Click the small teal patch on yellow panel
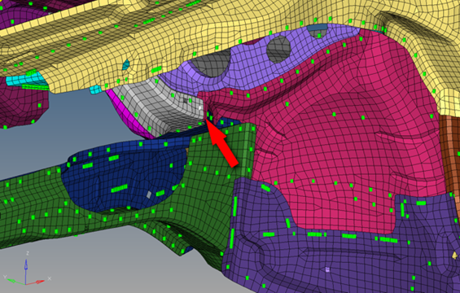This screenshot has width=460, height=293. click(x=126, y=64)
